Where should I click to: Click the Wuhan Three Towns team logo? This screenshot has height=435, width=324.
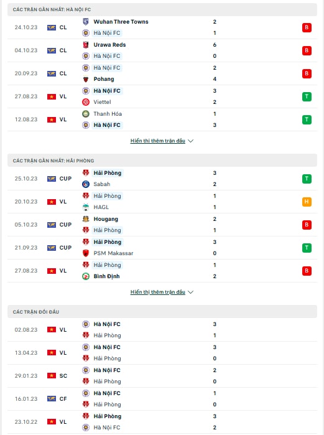(86, 22)
